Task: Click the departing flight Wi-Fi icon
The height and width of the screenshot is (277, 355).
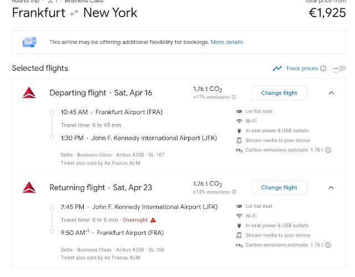Action: click(239, 121)
